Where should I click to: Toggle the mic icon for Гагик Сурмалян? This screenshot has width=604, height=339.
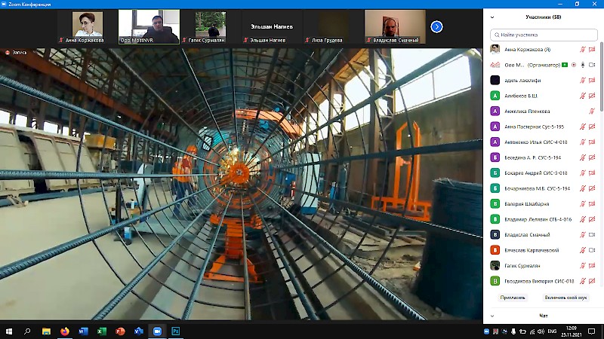582,265
